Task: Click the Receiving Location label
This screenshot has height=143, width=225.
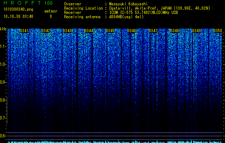Action: (83, 8)
